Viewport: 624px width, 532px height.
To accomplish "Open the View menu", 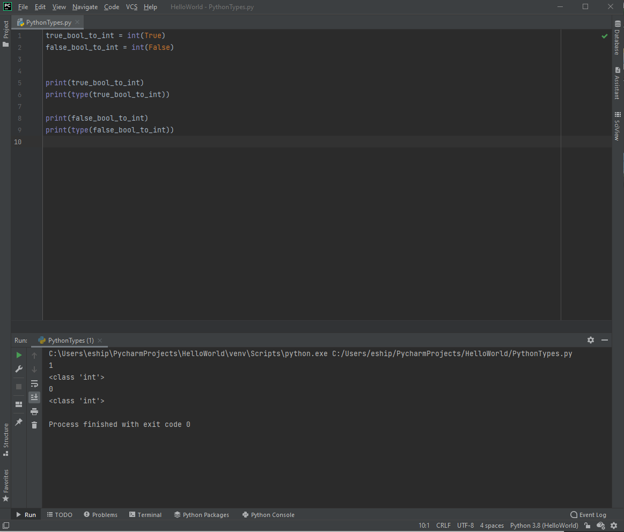I will [59, 7].
